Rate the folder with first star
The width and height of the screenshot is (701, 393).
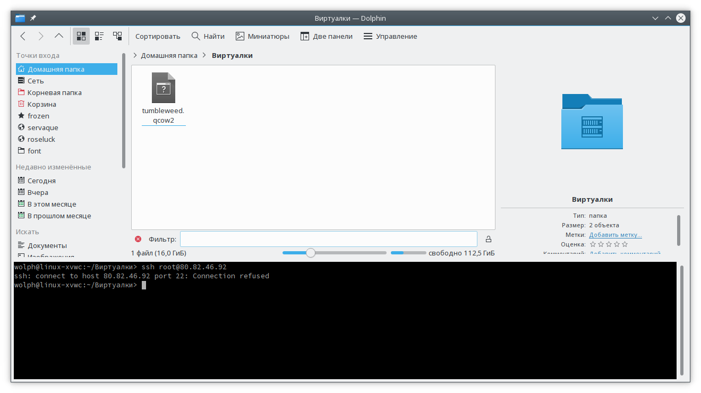point(593,244)
